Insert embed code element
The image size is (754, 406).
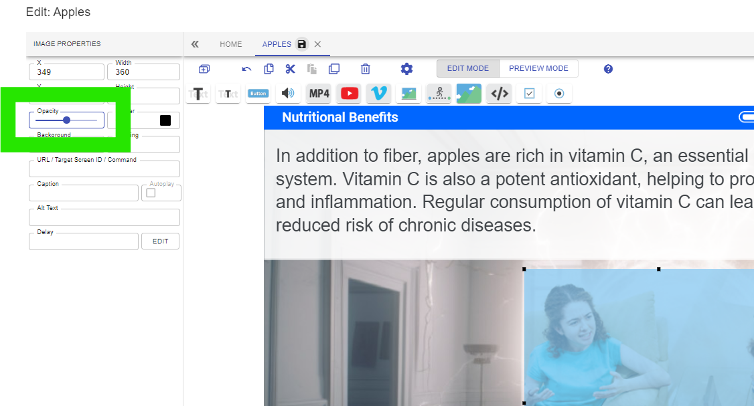[x=500, y=93]
